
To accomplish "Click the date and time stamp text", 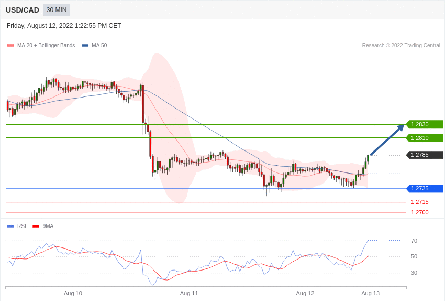I will click(x=64, y=26).
